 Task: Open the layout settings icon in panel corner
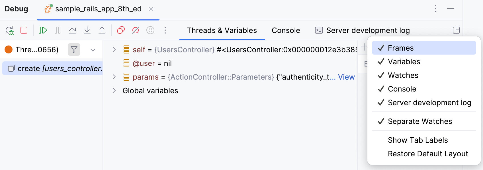pyautogui.click(x=456, y=30)
